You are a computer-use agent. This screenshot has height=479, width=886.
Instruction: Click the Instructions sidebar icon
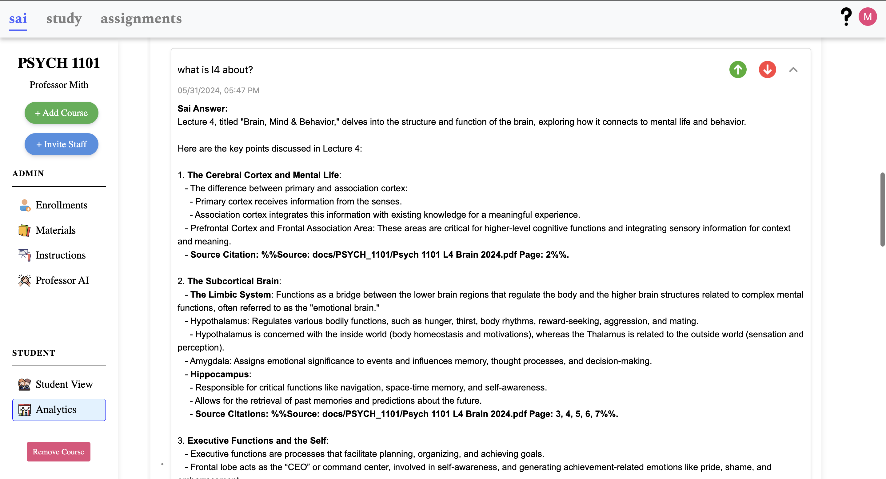24,255
